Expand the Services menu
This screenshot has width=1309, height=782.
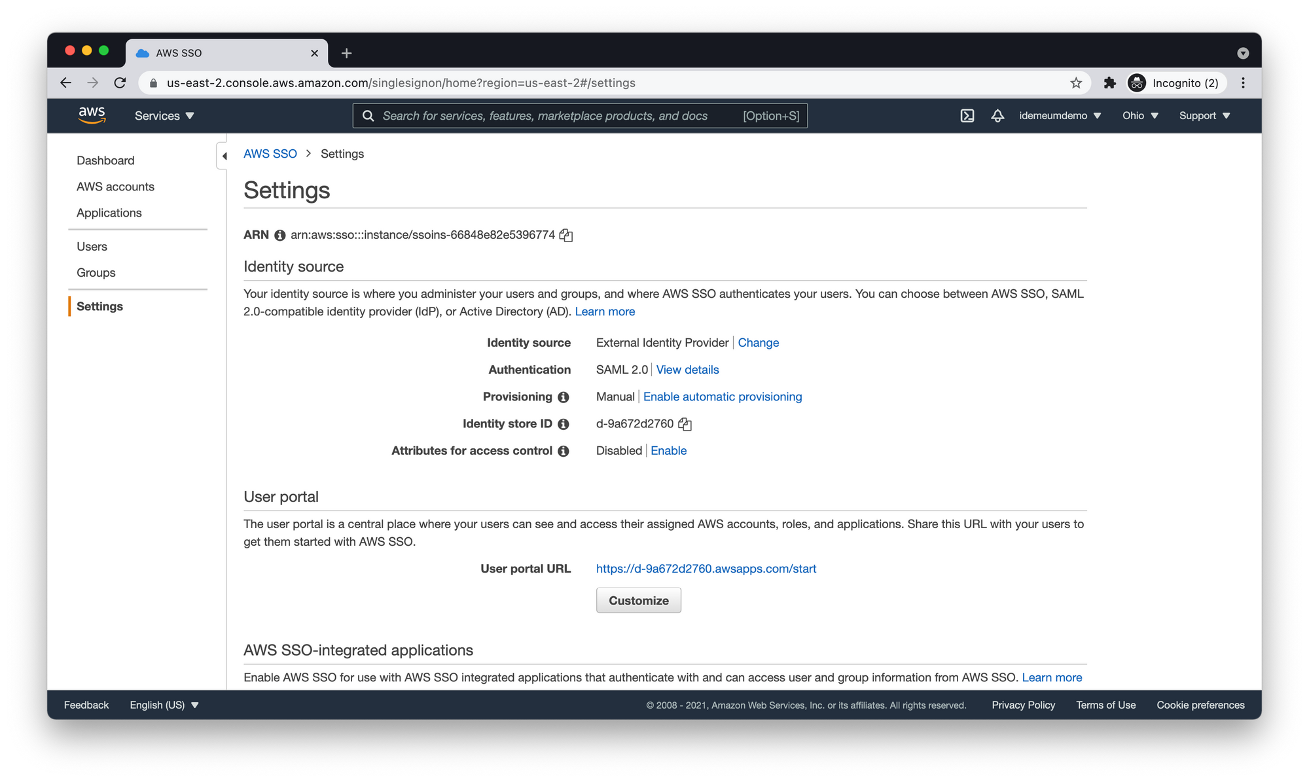pos(164,116)
